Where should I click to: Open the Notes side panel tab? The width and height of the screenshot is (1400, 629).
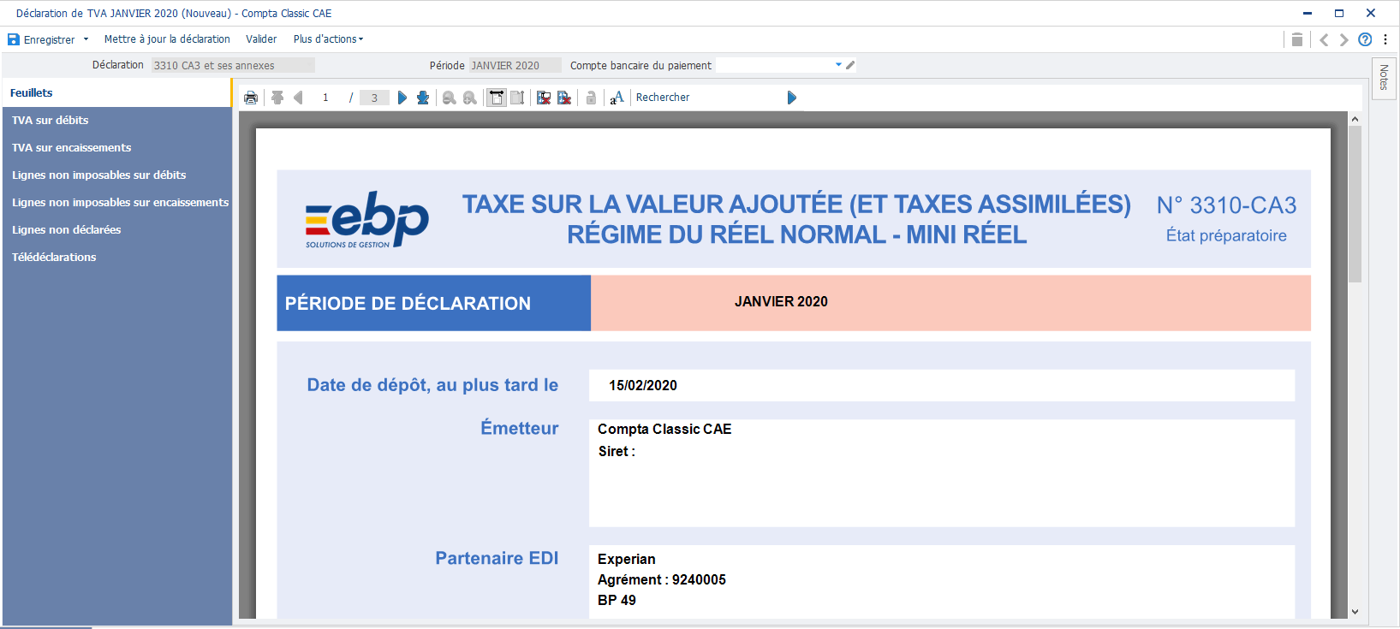coord(1384,79)
